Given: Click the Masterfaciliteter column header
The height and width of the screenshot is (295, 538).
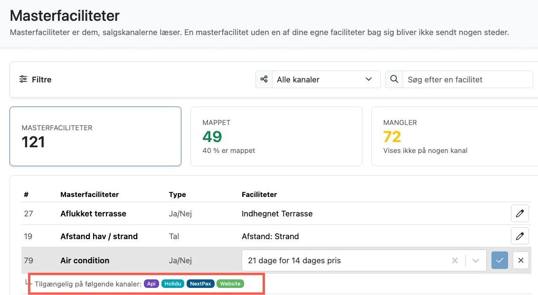Looking at the screenshot, I should (90, 195).
